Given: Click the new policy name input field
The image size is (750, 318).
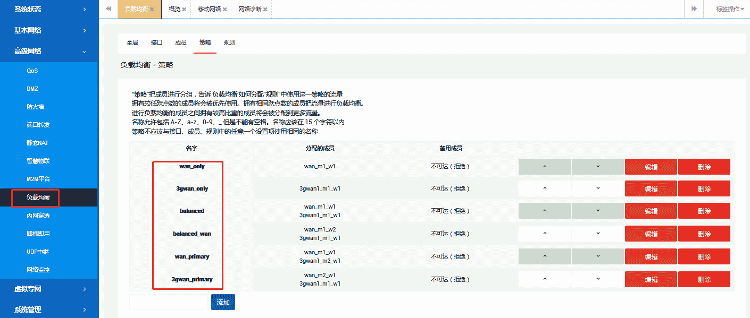Looking at the screenshot, I should (168, 302).
